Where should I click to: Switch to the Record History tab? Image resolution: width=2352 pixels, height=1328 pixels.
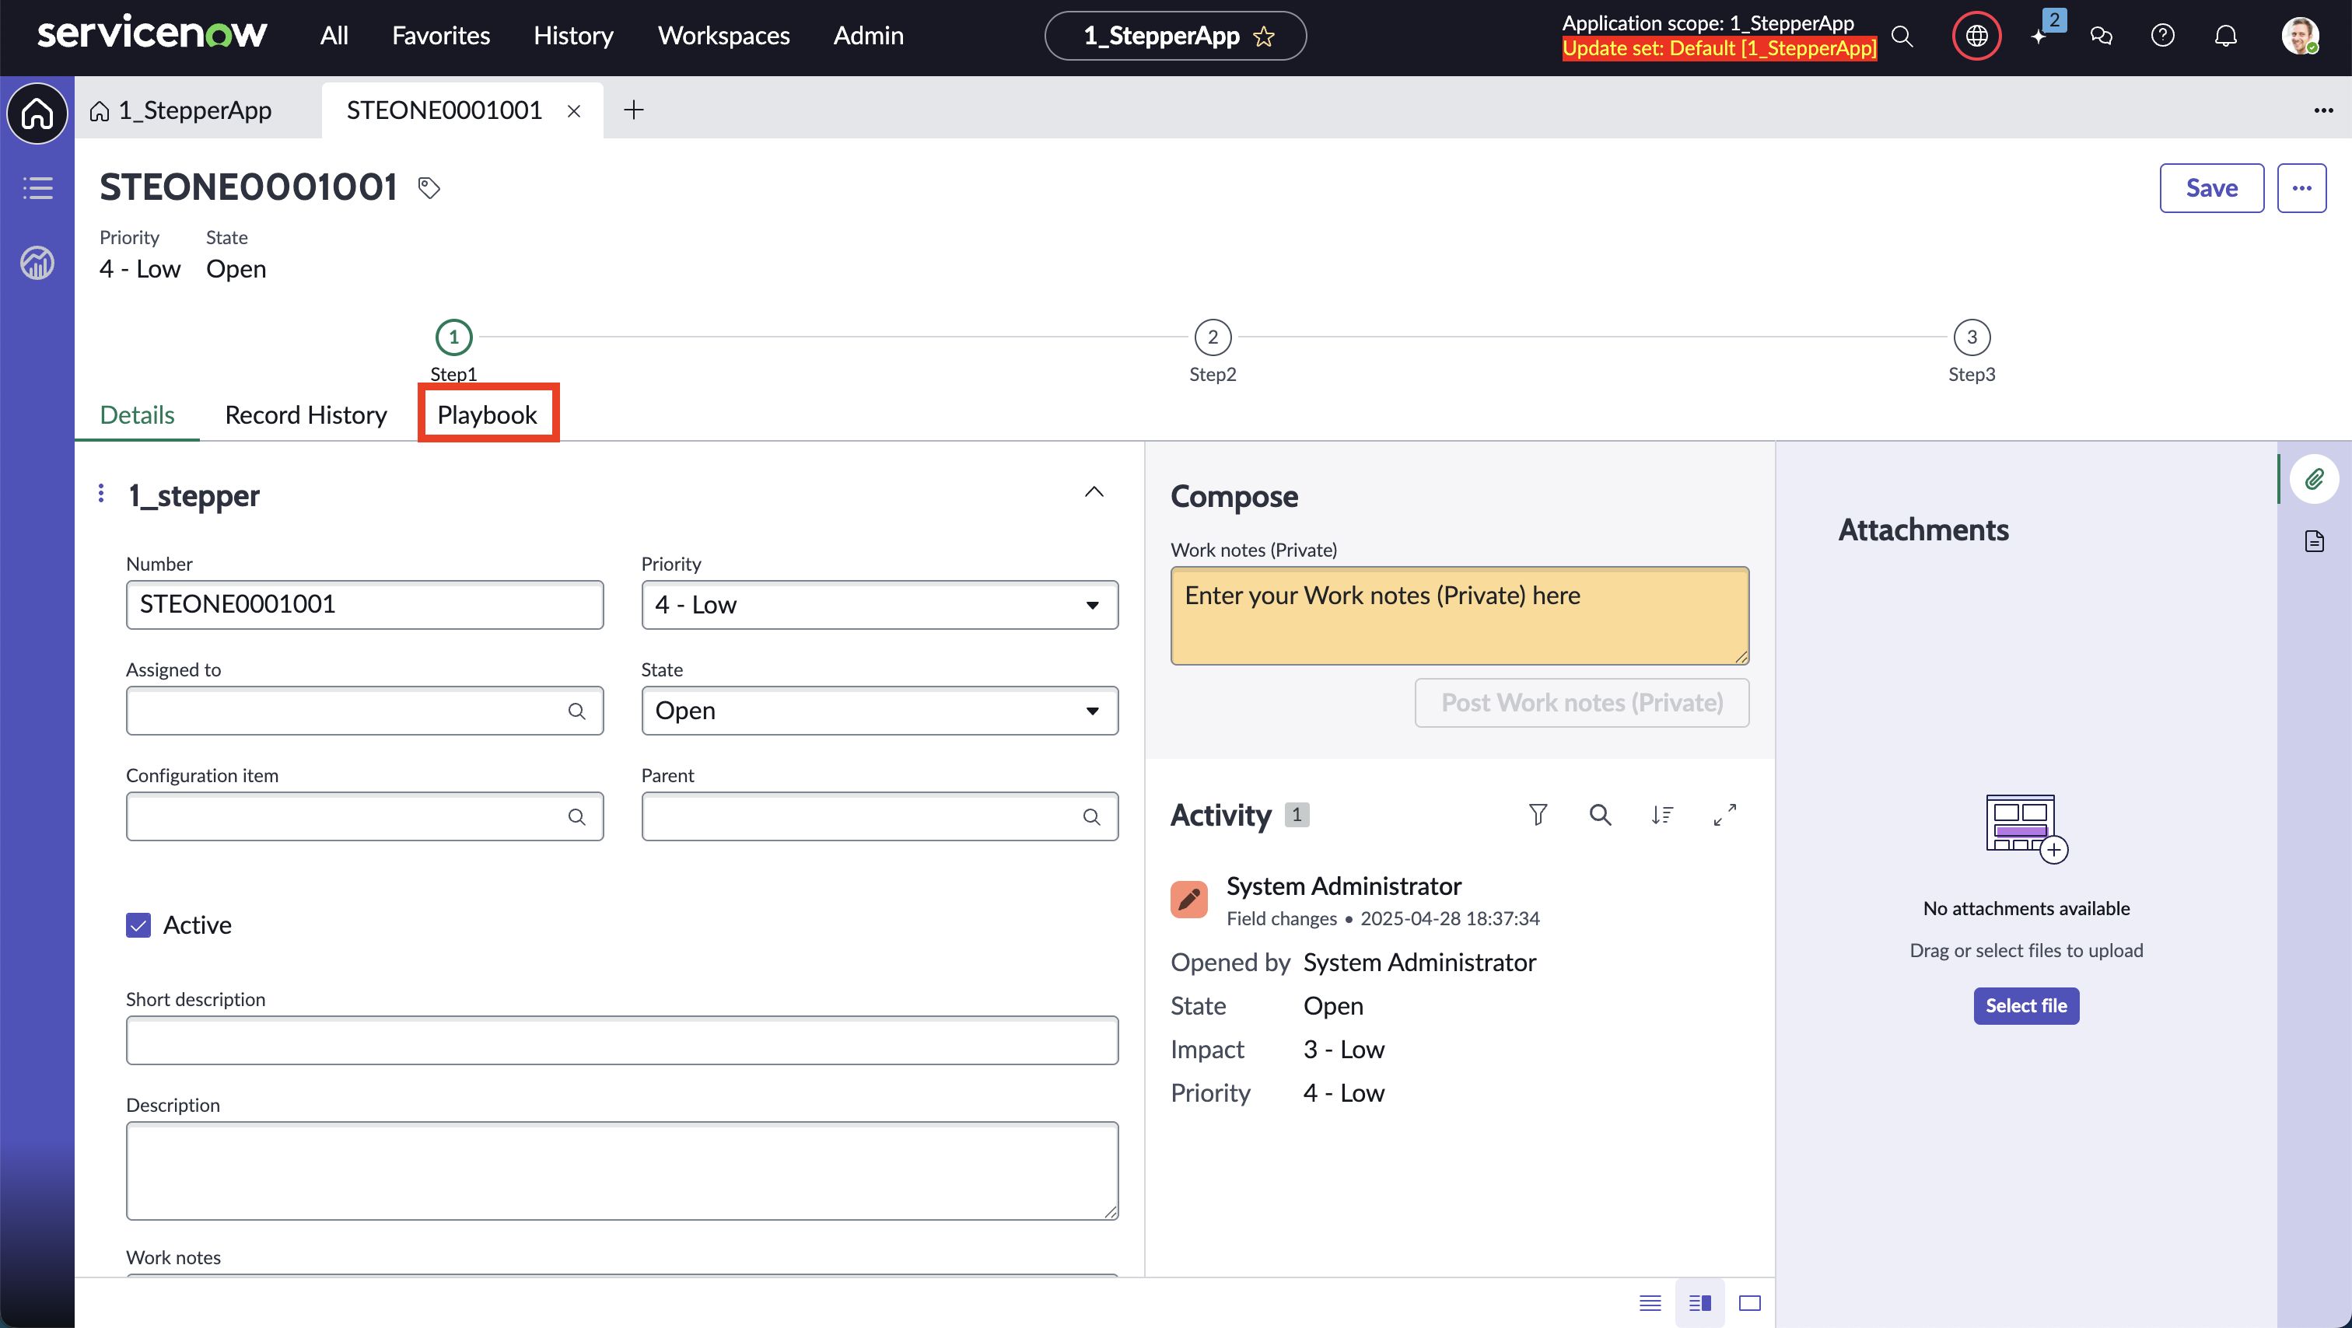(306, 414)
